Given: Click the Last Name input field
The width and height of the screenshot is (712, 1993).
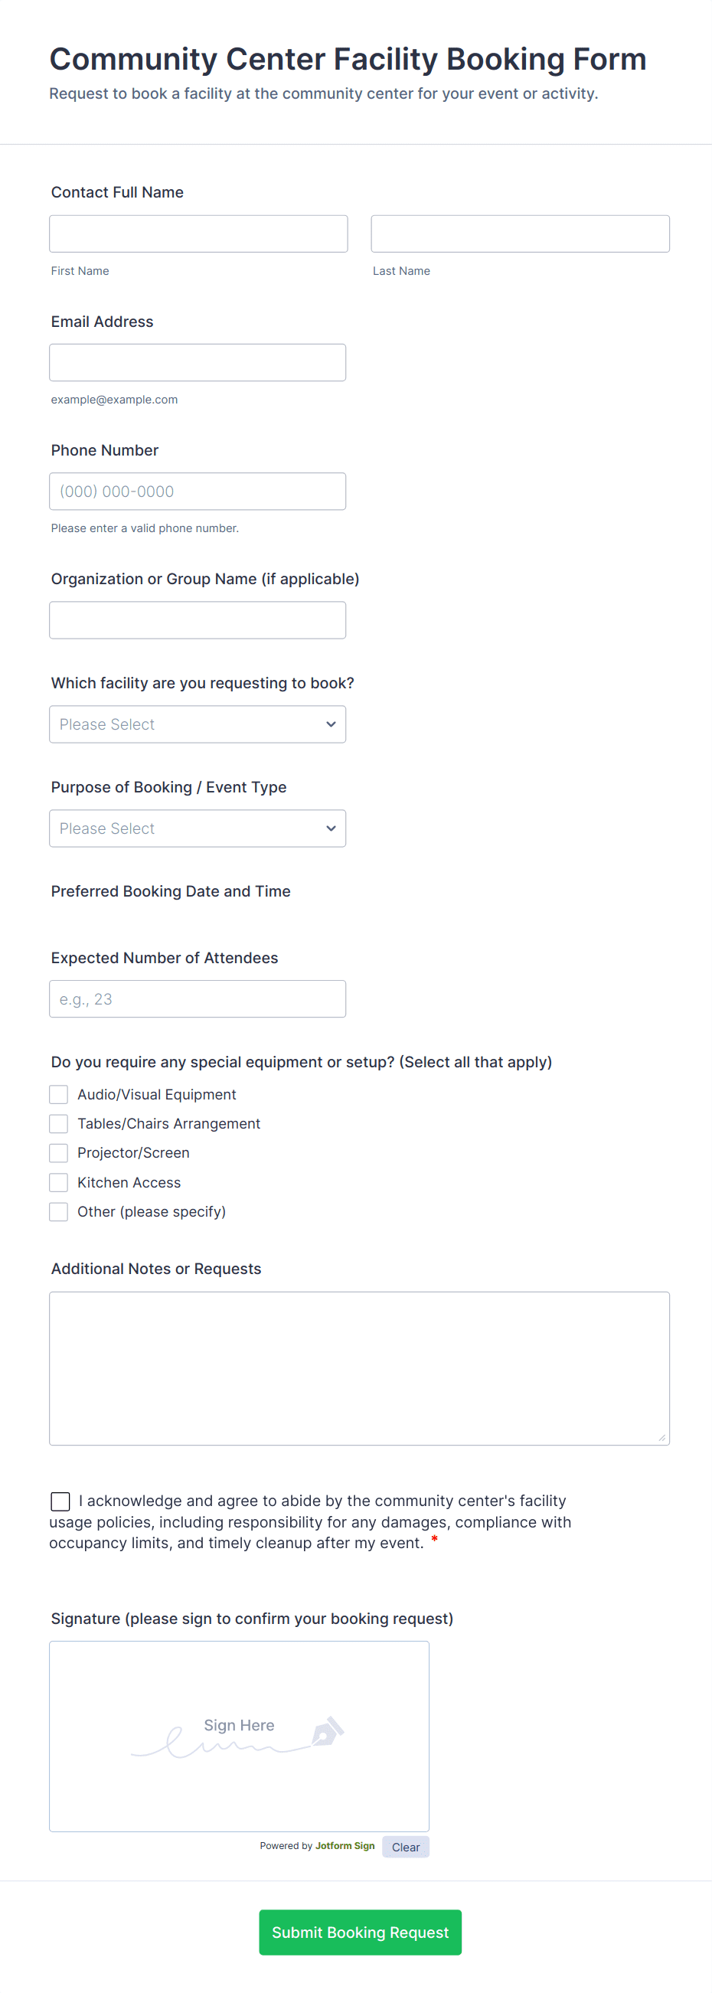Looking at the screenshot, I should click(520, 234).
